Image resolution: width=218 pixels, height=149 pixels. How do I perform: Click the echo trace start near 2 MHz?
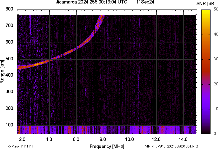tap(19, 67)
